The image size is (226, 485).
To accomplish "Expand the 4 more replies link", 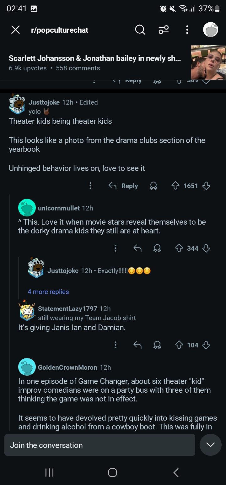I will (x=48, y=292).
